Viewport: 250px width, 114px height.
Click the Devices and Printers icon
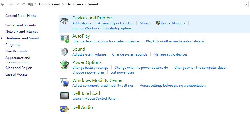pyautogui.click(x=65, y=21)
